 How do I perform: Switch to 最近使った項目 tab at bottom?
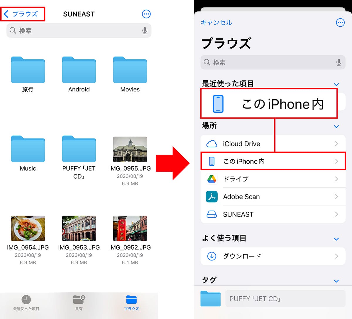(26, 303)
